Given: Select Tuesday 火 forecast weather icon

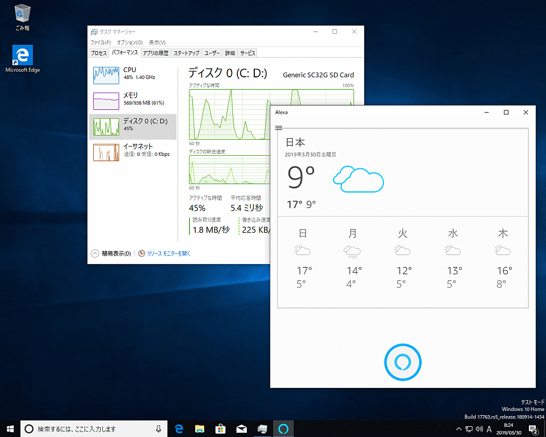Looking at the screenshot, I should coord(402,251).
